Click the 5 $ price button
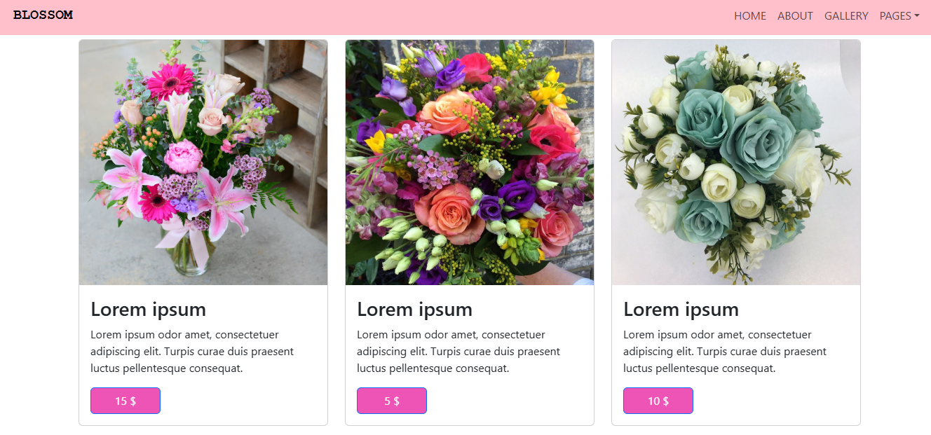 392,401
